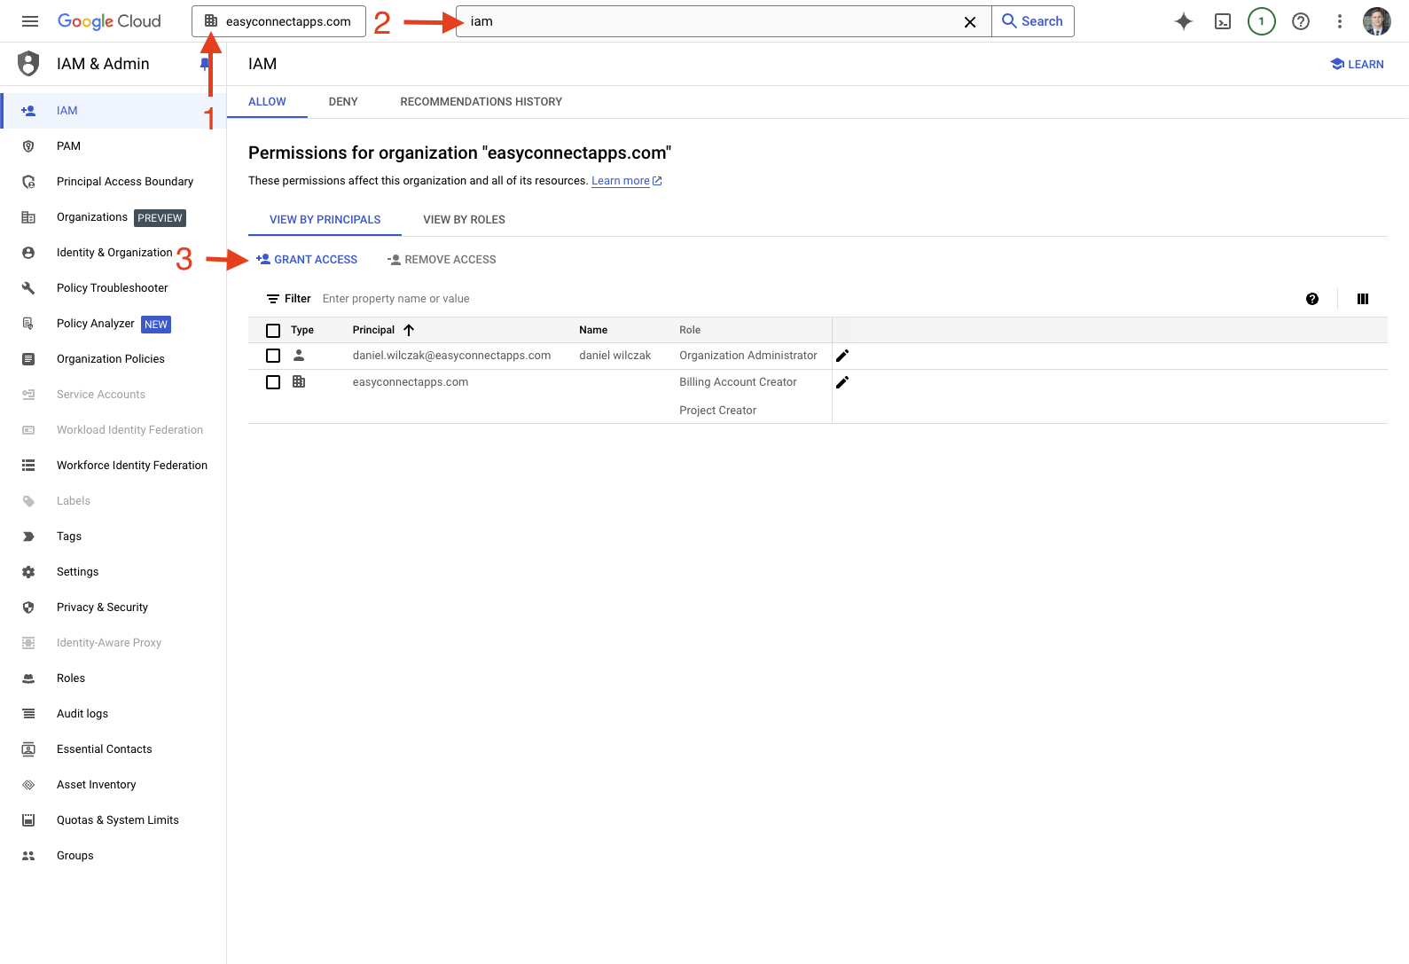Click the Tags arrow icon
Screen dimensions: 1409x964
[28, 537]
